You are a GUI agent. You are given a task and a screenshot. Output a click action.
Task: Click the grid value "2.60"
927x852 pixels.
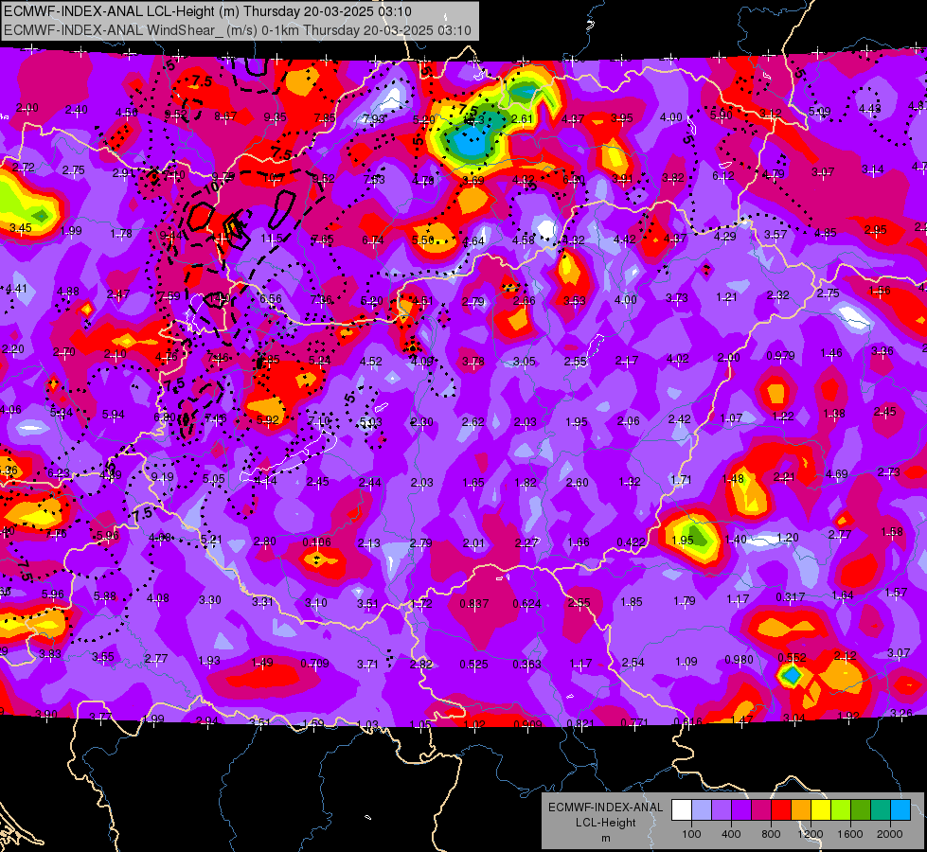577,483
